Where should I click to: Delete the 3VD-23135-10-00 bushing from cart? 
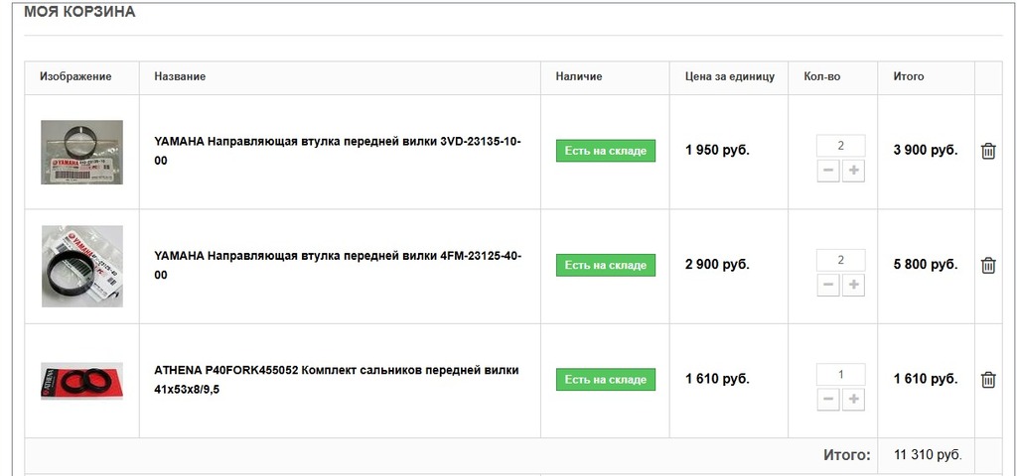click(x=988, y=151)
